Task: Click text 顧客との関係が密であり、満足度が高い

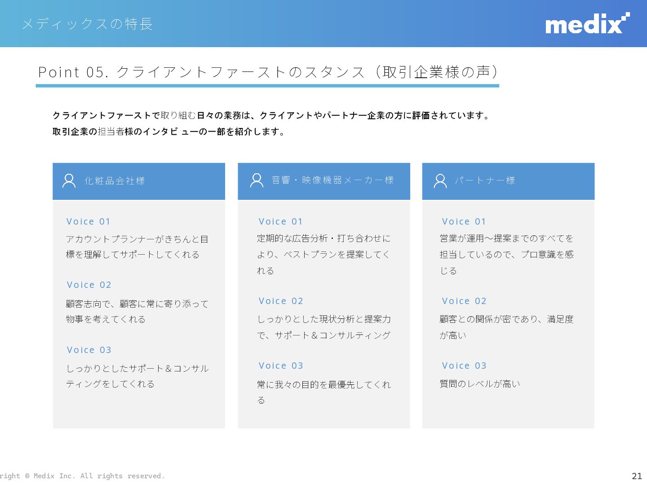Action: tap(507, 327)
